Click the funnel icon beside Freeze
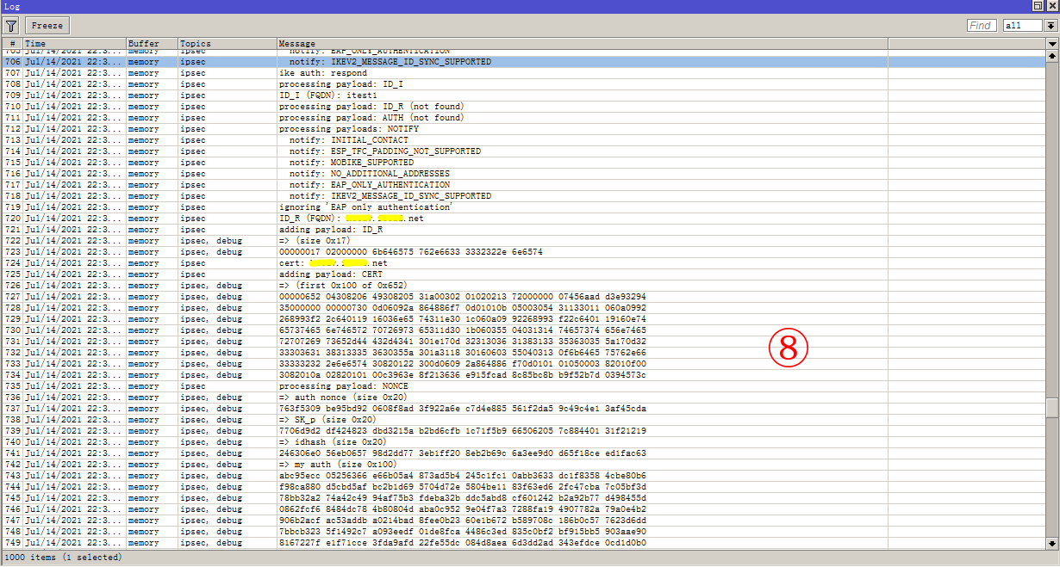 pyautogui.click(x=10, y=25)
